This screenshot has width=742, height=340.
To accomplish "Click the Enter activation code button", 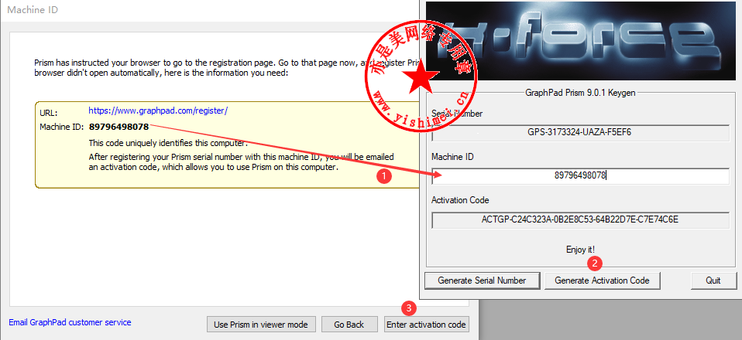I will 426,325.
